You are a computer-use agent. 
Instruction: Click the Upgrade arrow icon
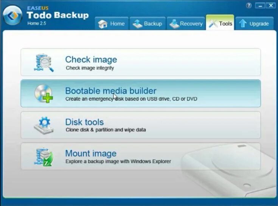[242, 23]
